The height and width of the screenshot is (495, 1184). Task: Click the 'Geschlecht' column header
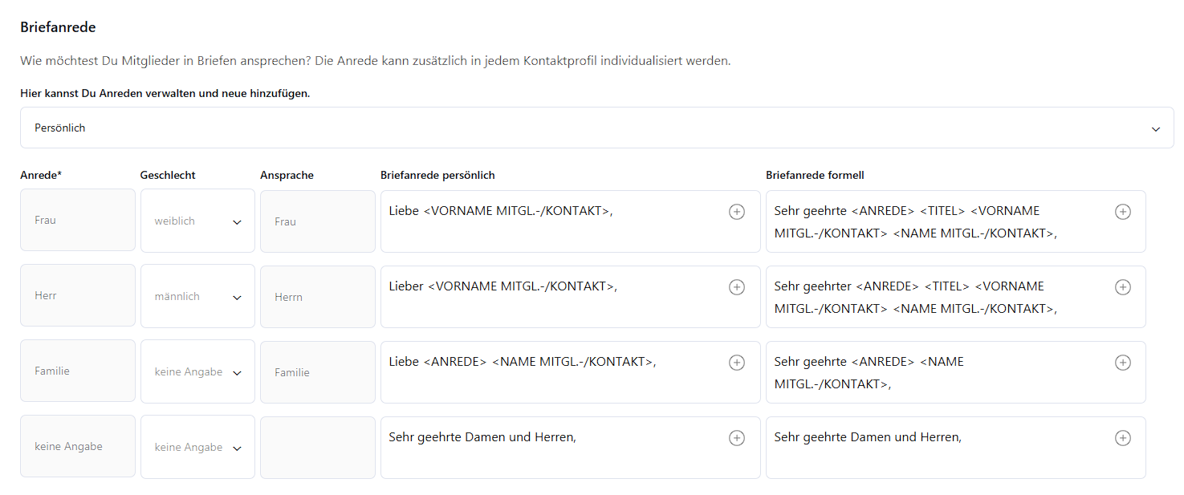tap(168, 175)
